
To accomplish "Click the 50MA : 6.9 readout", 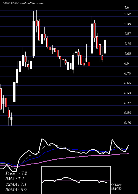I will click(x=16, y=190).
